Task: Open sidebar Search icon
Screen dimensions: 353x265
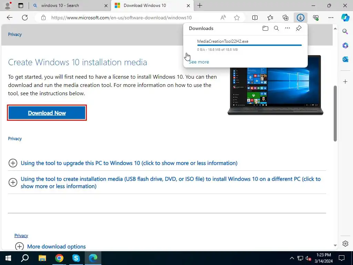Action: 345,31
